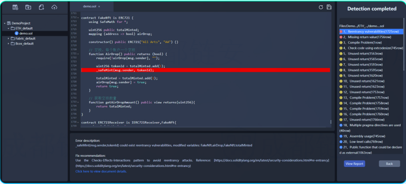Viewport: 406px width, 184px height.
Task: Select Check code using extcodesize(745row)
Action: pos(371,48)
